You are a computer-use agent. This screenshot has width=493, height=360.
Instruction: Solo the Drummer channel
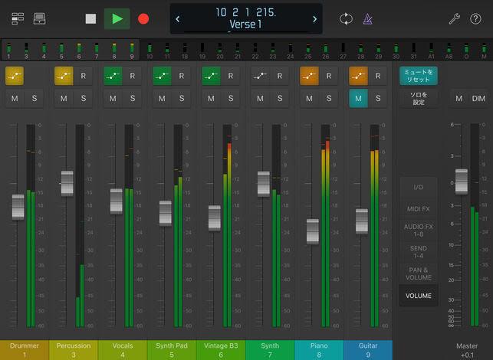click(34, 98)
